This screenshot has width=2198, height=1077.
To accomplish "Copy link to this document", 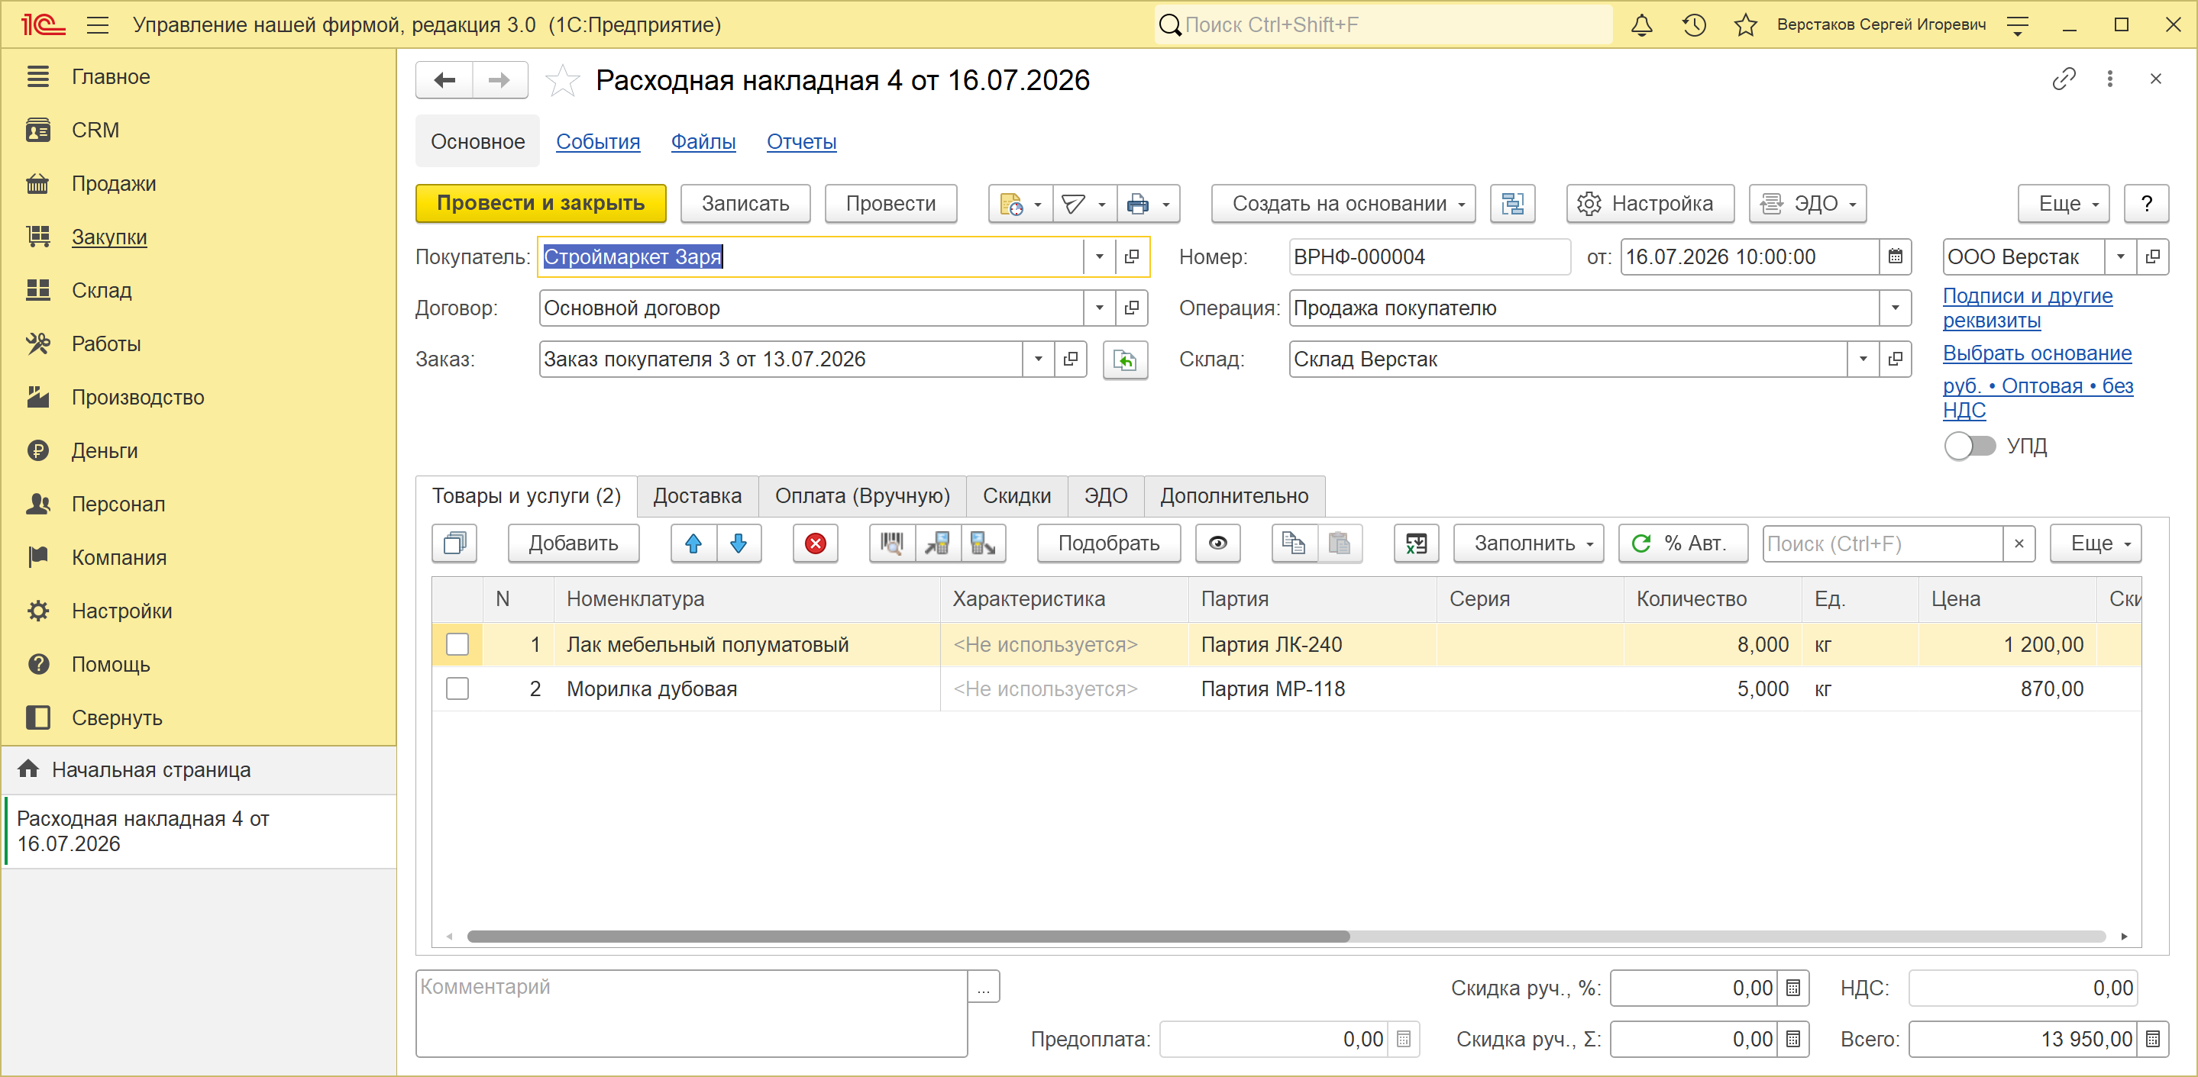I will [x=2063, y=79].
